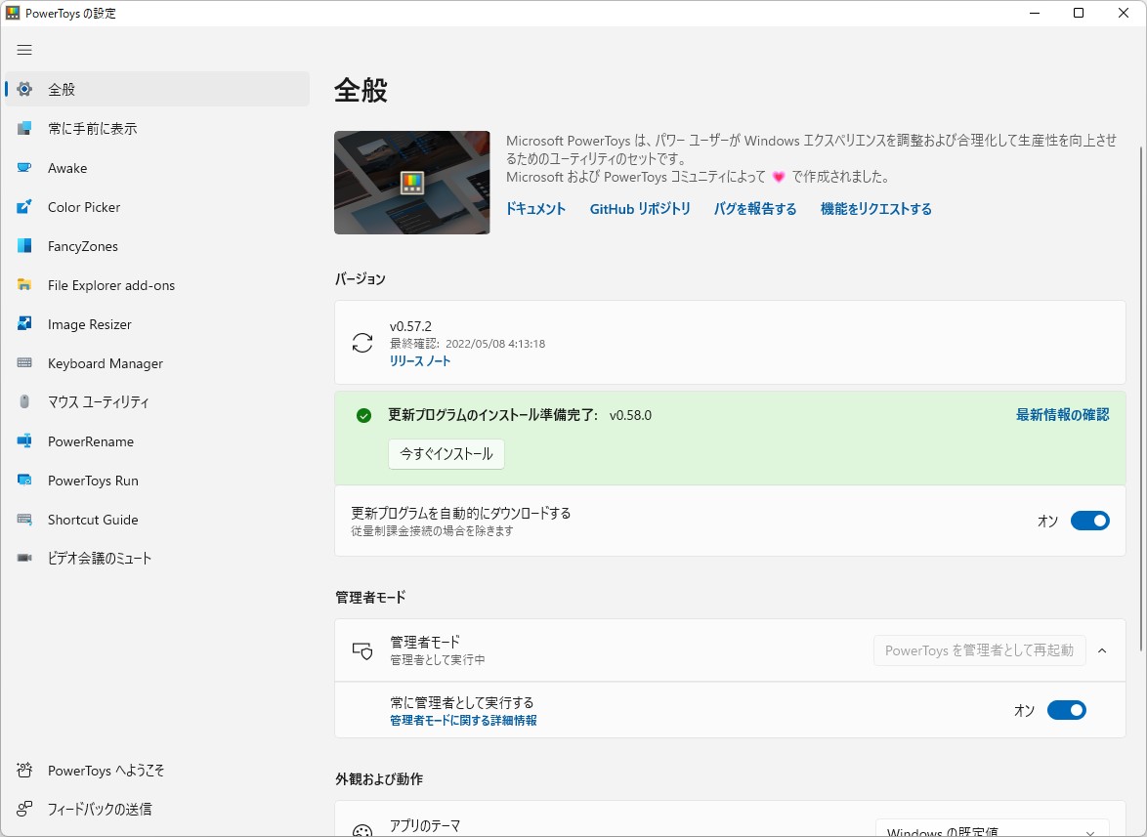
Task: Click the Color Picker eyedropper icon
Action: [x=24, y=207]
